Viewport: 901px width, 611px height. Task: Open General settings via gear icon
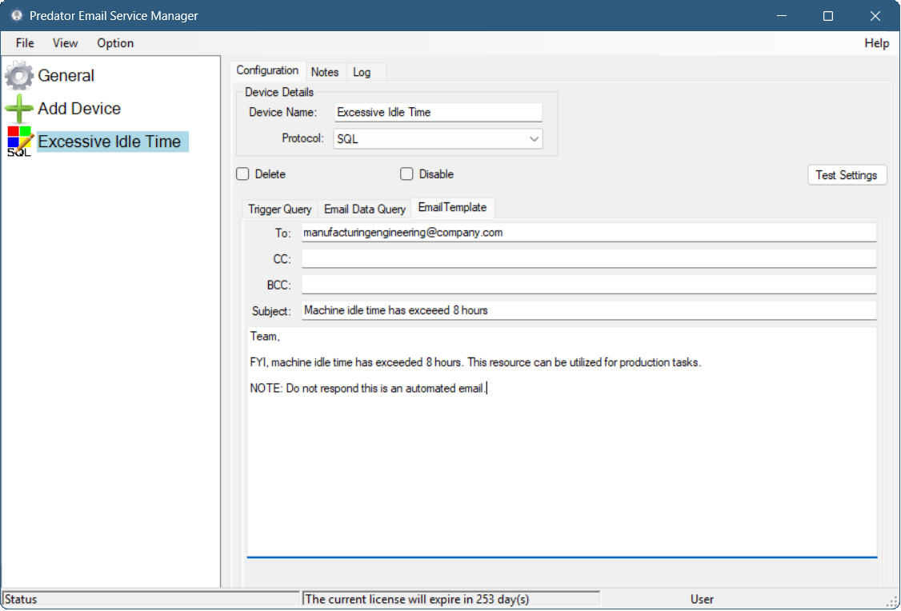(x=18, y=74)
